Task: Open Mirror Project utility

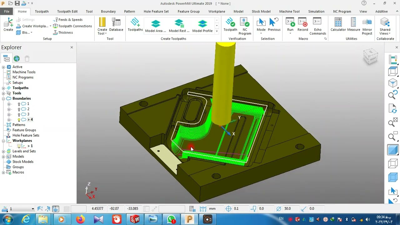Action: click(x=367, y=26)
